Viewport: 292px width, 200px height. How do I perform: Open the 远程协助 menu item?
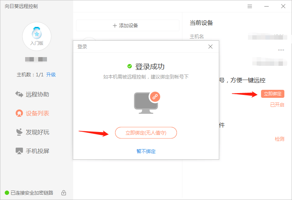(x=37, y=94)
